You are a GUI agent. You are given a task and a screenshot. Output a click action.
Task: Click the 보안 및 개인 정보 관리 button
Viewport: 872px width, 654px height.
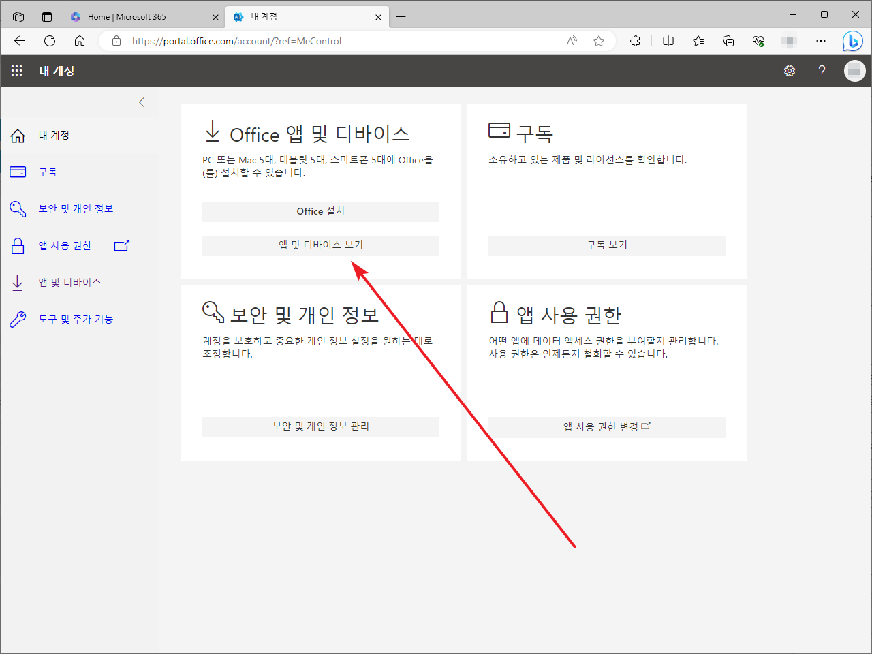pyautogui.click(x=321, y=426)
